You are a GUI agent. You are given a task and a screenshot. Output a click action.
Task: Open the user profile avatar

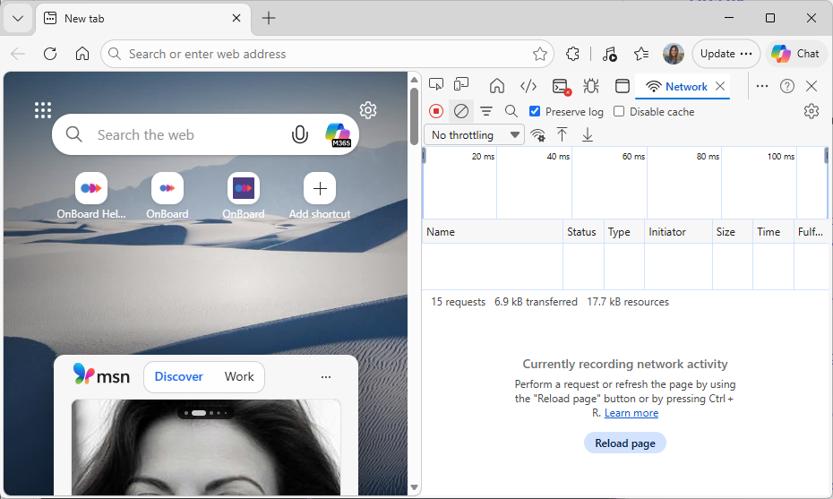click(673, 54)
